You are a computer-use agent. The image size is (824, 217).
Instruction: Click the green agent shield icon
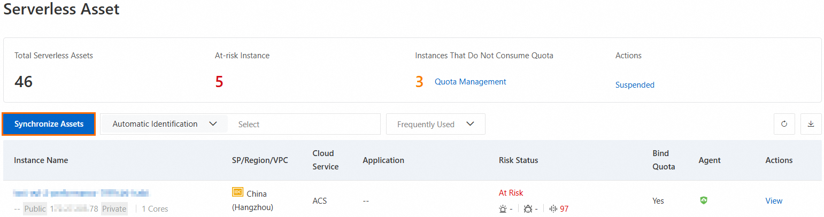click(x=704, y=200)
